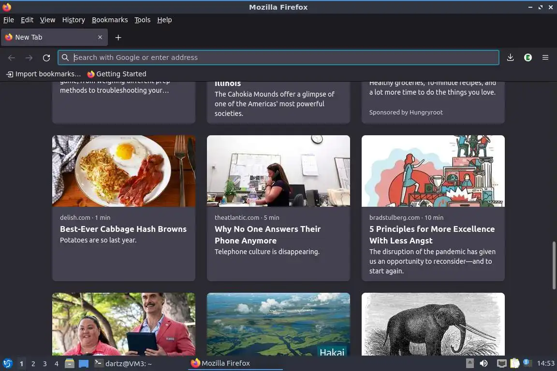
Task: Select the New Tab tab
Action: tap(54, 37)
